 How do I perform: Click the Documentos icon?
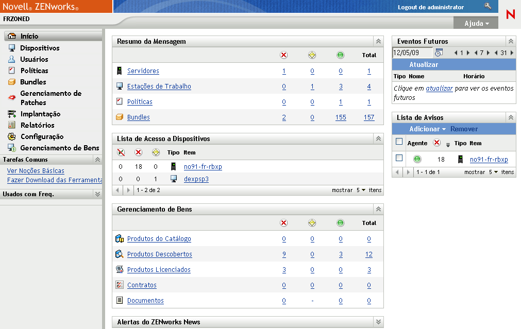(120, 301)
